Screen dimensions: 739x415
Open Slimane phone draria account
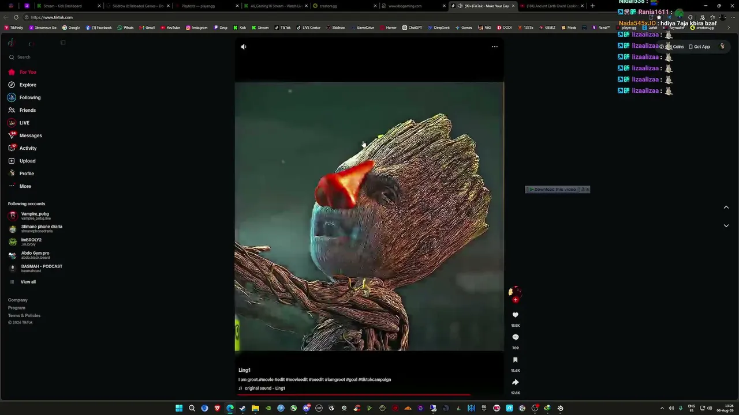pos(35,229)
